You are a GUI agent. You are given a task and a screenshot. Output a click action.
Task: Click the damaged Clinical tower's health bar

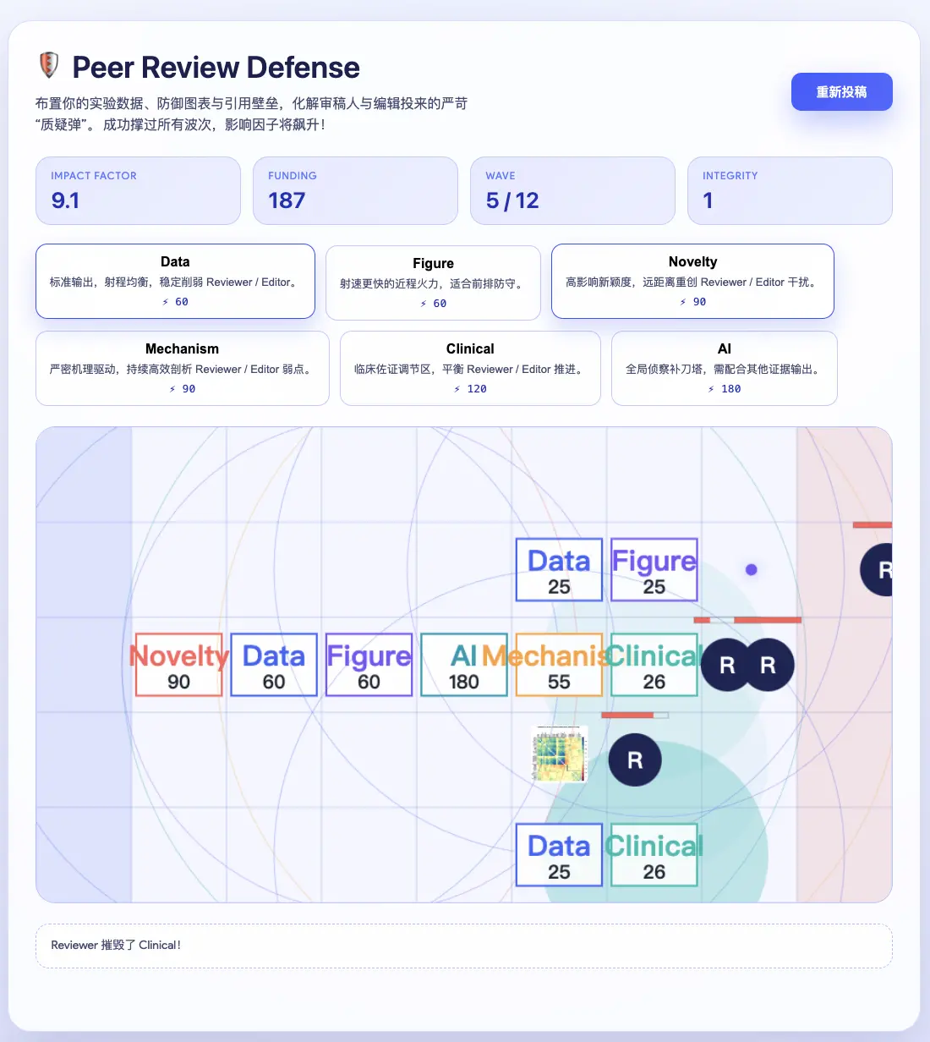click(x=632, y=713)
